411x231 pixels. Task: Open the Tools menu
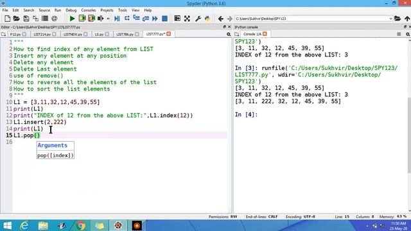tap(122, 10)
